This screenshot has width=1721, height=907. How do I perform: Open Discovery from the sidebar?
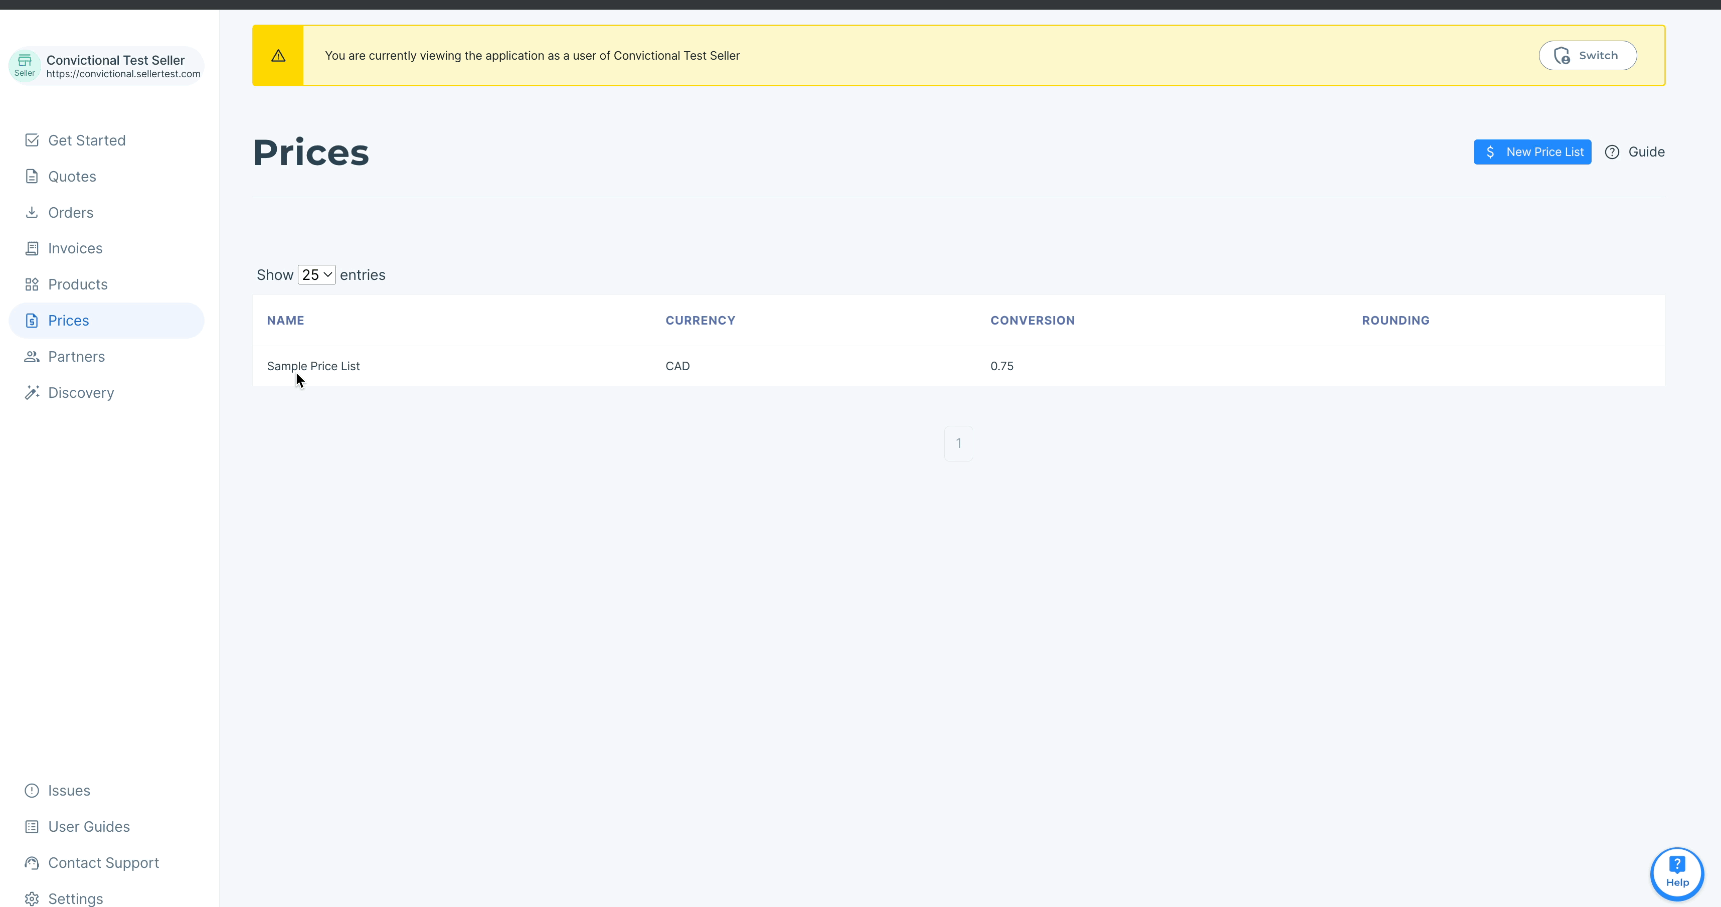(x=106, y=393)
